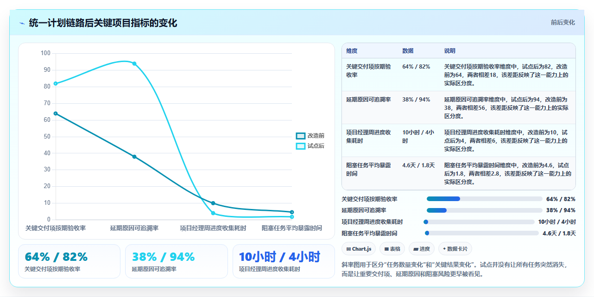Open the 64% / 82% data card
The image size is (594, 297).
point(69,261)
